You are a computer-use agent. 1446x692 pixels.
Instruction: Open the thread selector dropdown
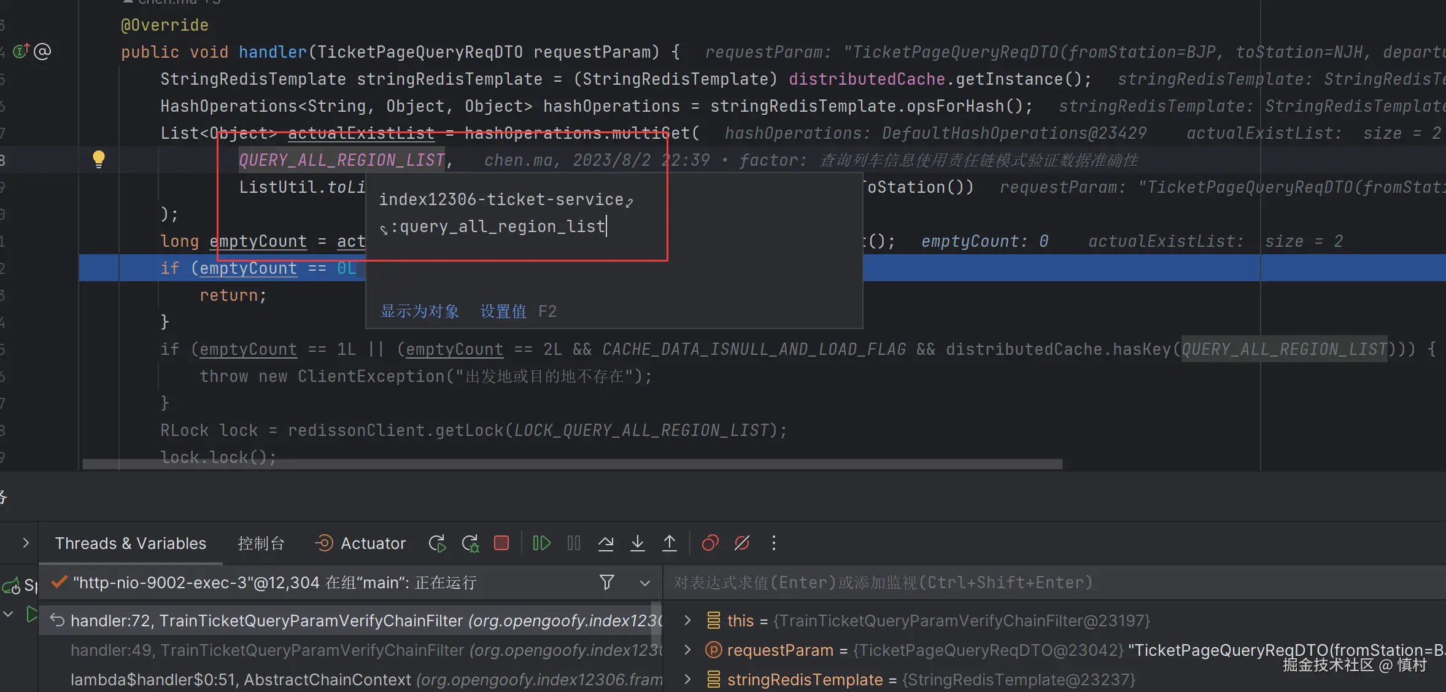[644, 583]
